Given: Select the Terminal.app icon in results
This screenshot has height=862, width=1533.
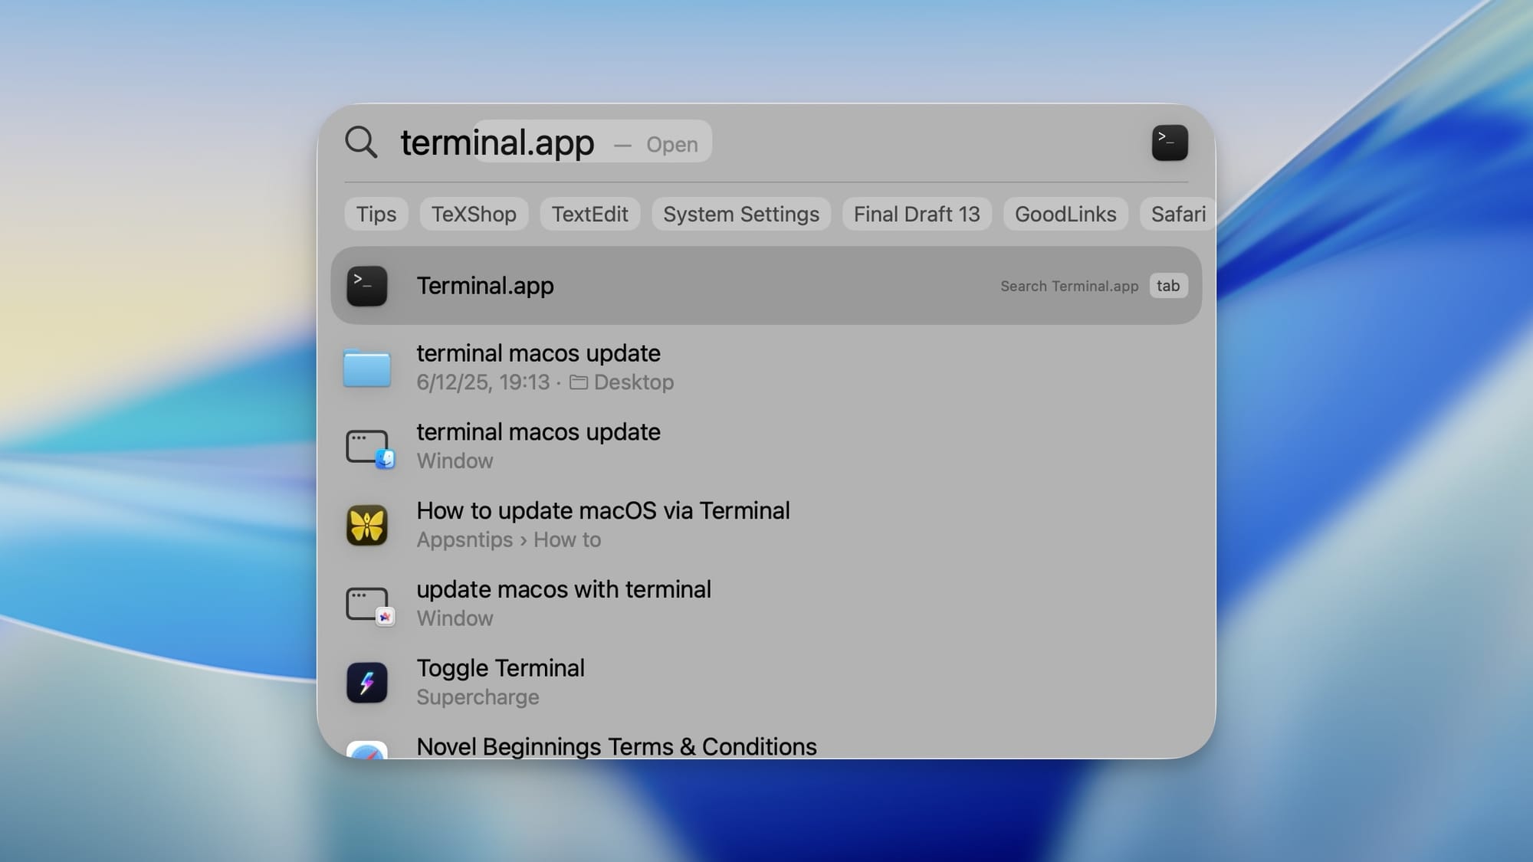Looking at the screenshot, I should tap(367, 285).
